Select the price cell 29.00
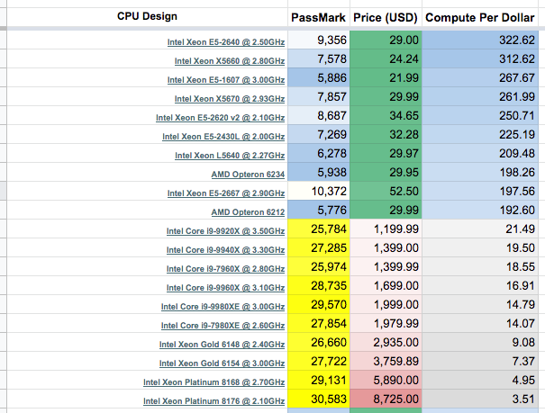545x413 pixels. [x=386, y=40]
